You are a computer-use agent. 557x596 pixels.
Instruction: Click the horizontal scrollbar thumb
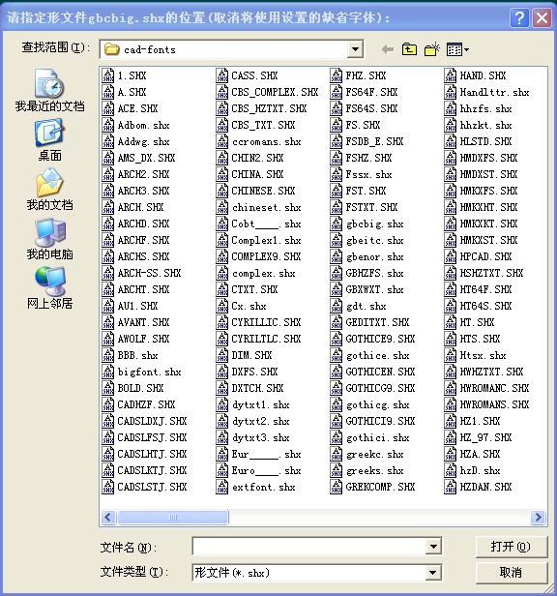tap(173, 517)
